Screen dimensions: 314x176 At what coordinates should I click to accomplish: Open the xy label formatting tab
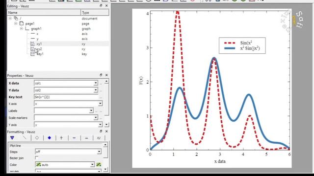click(x=99, y=138)
